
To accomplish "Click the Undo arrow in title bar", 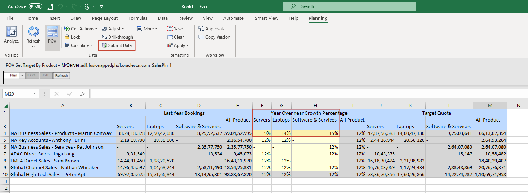I will (61, 6).
